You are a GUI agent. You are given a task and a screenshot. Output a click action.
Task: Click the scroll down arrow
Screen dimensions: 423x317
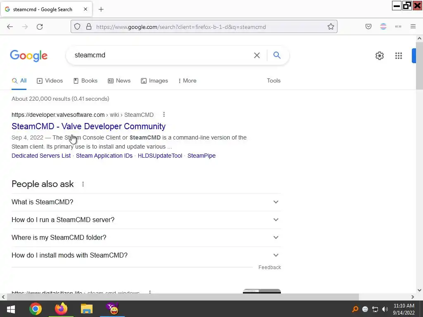click(419, 290)
